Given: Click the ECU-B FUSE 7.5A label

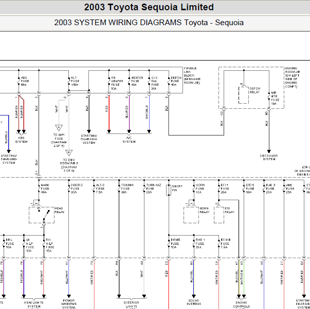Looking at the screenshot, I should 226,243.
